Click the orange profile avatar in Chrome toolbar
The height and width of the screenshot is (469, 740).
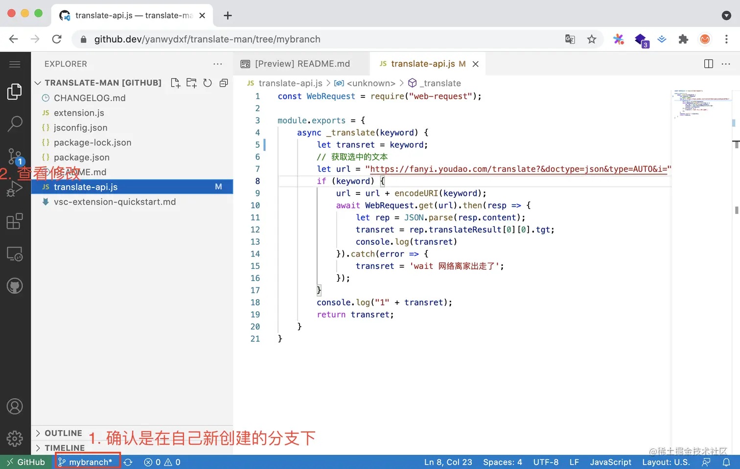[705, 39]
